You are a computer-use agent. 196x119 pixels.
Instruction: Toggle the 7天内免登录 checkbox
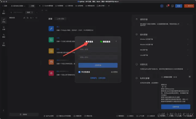[x=79, y=72]
